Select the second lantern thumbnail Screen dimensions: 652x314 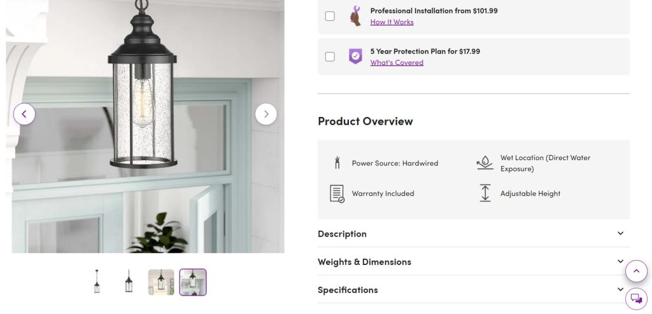[129, 282]
